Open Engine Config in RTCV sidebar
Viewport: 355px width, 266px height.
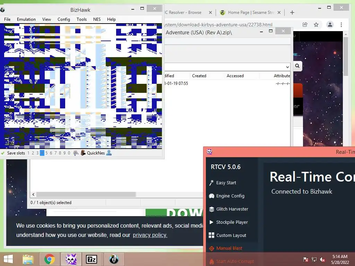pyautogui.click(x=227, y=196)
